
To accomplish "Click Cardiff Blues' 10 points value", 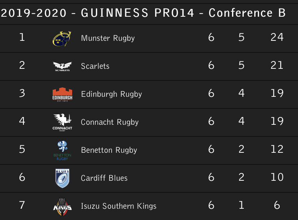I will 277,177.
